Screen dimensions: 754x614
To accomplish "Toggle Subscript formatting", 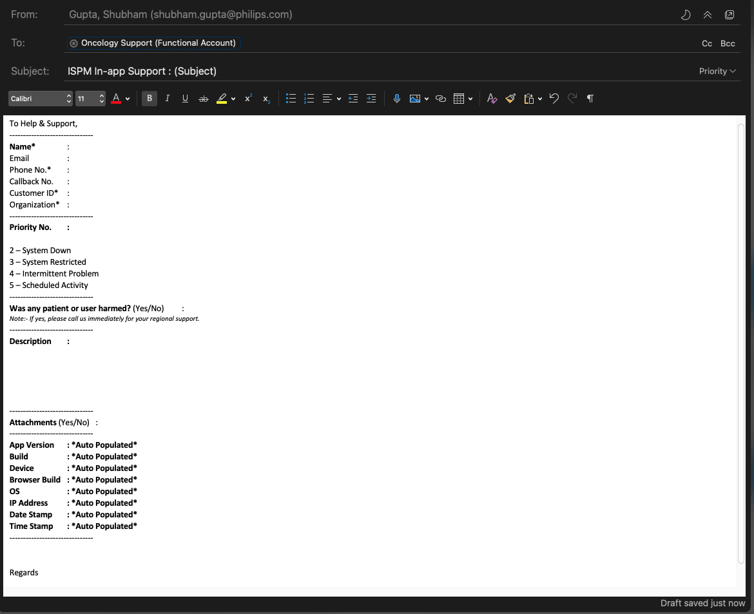I will (x=266, y=99).
